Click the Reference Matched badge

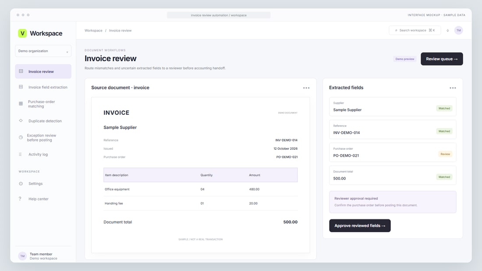[x=444, y=131]
